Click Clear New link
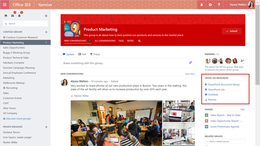Screen dimensions: 260x146 pos(190,74)
